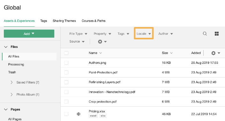
Task: Open the File Type filter dropdown
Action: (78, 34)
